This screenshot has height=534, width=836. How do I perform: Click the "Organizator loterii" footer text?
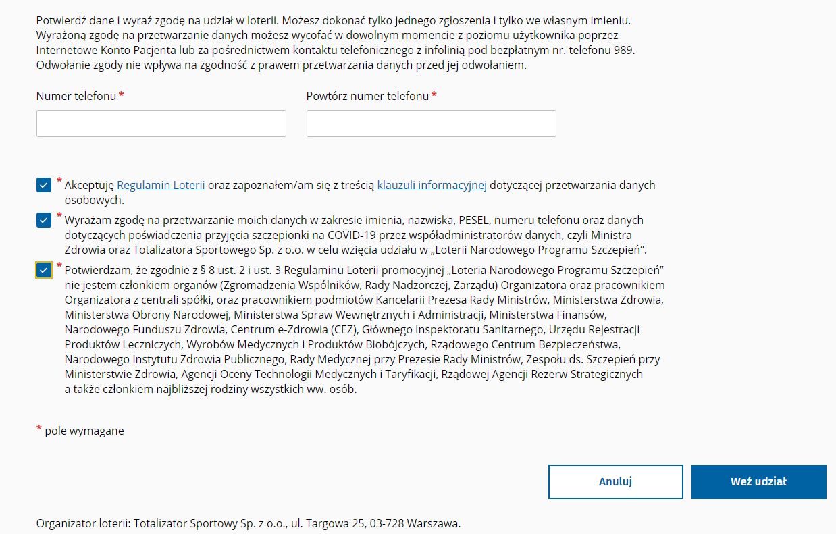point(249,523)
